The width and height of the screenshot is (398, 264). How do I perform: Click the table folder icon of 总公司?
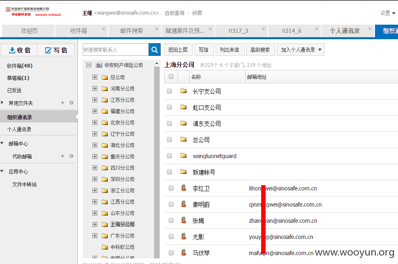(184, 139)
